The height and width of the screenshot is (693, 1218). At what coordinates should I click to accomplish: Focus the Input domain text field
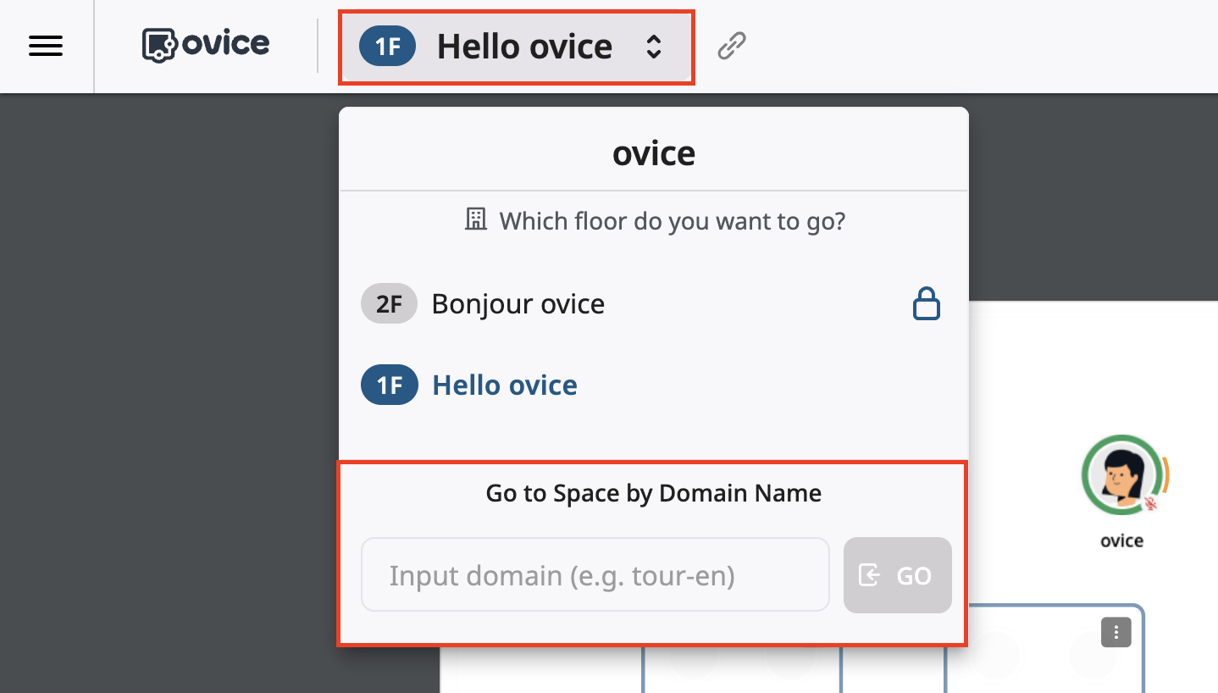click(595, 575)
